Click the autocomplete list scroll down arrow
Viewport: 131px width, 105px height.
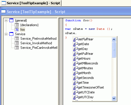114,98
